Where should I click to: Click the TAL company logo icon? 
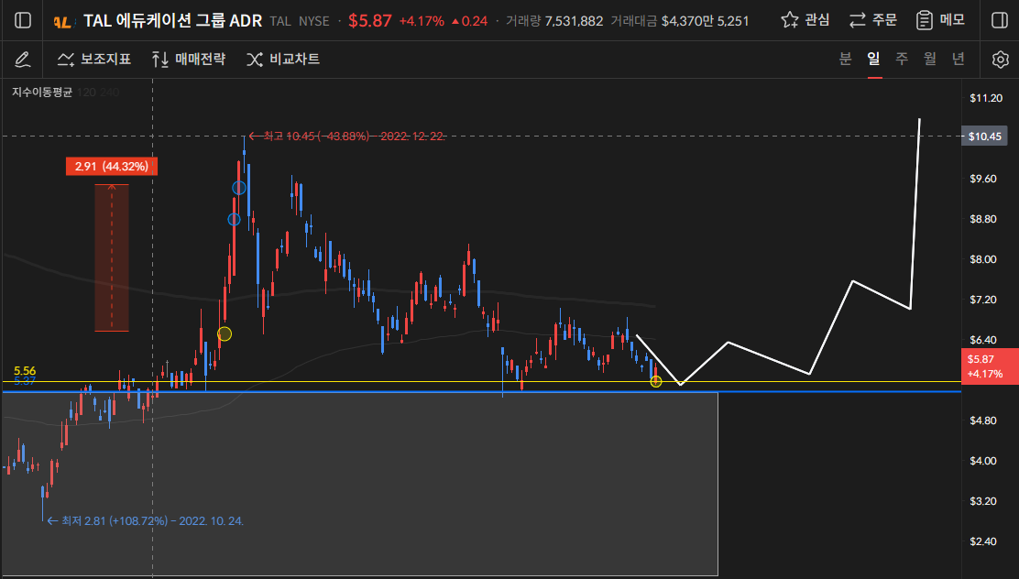(62, 21)
